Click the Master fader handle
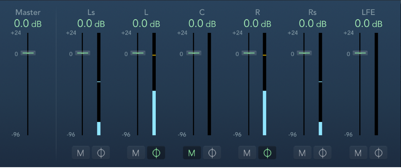This screenshot has height=168, width=401. click(x=28, y=53)
